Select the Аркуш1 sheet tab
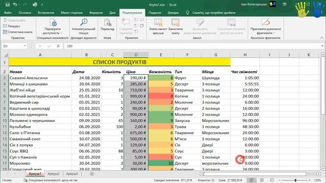Image resolution: width=326 pixels, height=183 pixels. pyautogui.click(x=35, y=174)
